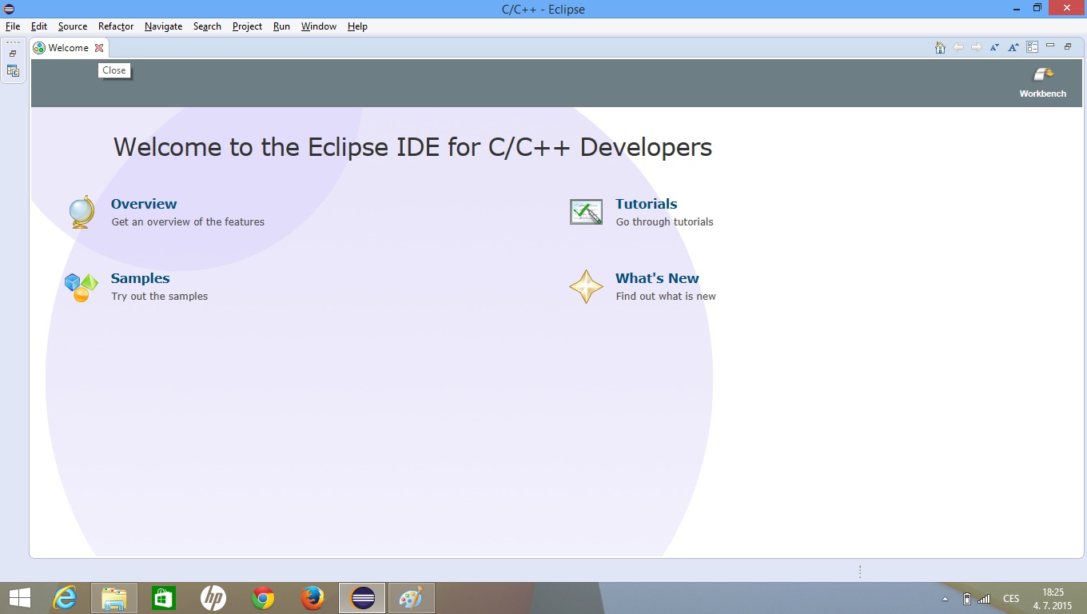Open the Tutorials link
Screen dimensions: 1087x614
pos(646,204)
